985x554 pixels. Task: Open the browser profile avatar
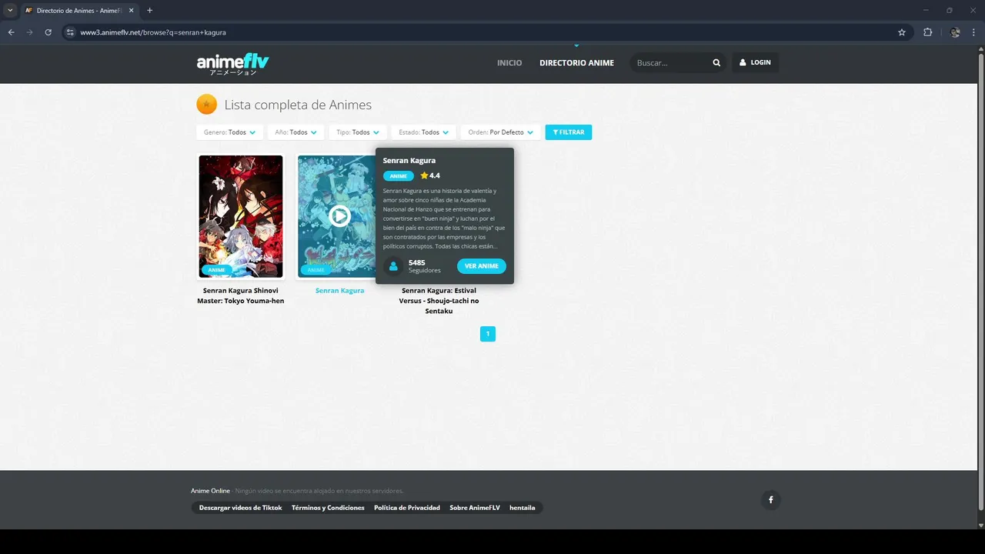tap(955, 32)
